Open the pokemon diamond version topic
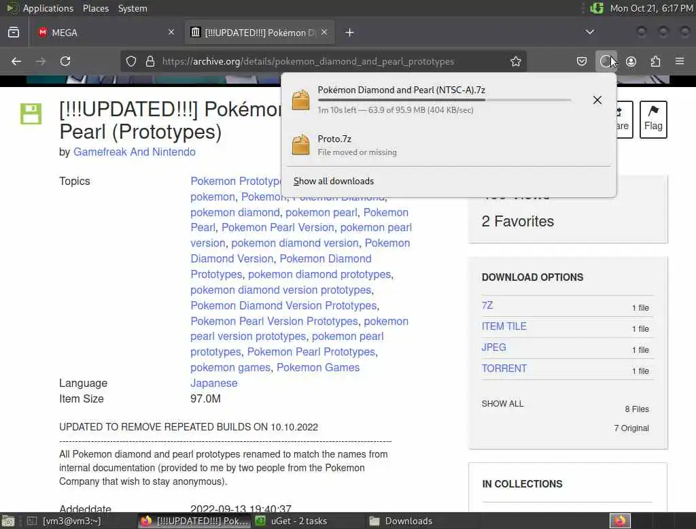Viewport: 696px width, 529px height. coord(295,243)
